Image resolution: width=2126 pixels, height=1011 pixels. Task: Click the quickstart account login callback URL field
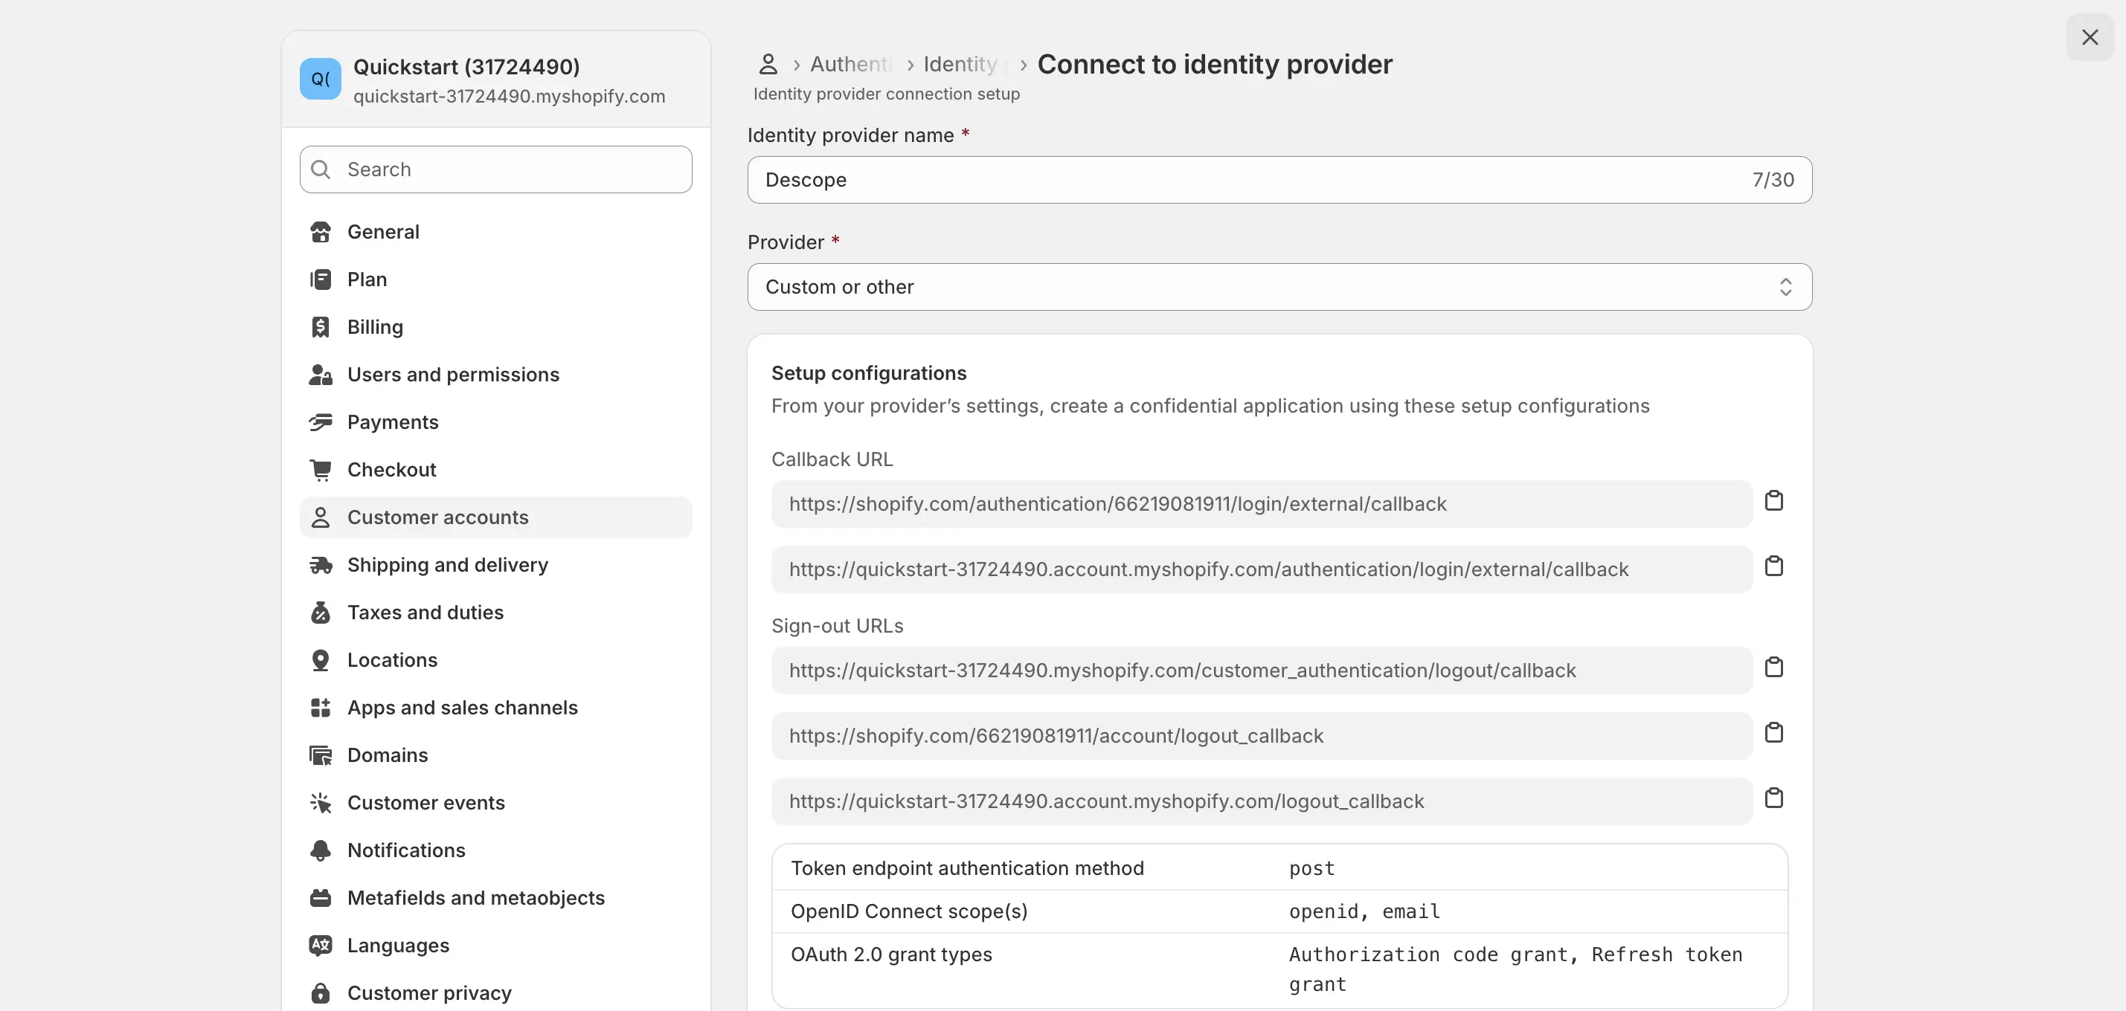point(1261,569)
